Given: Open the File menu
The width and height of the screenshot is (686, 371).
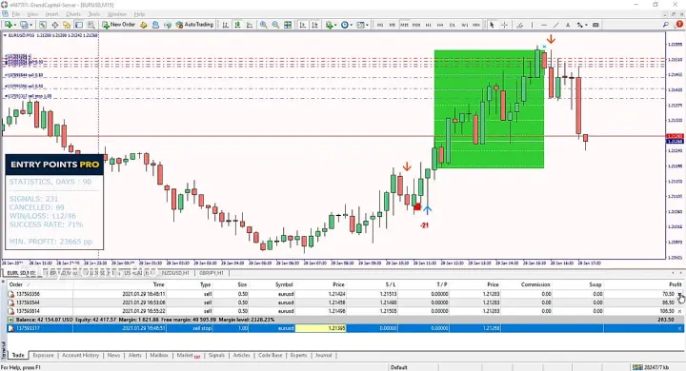Looking at the screenshot, I should [x=16, y=14].
